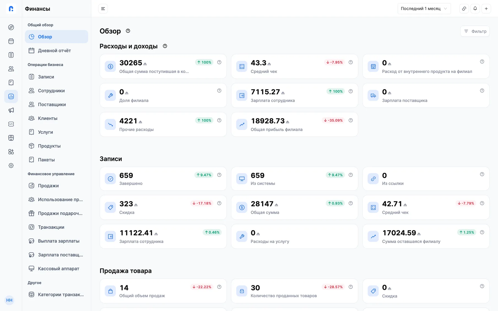Click the link icon in top bar
Viewport: 498px width, 311px height.
(x=464, y=9)
